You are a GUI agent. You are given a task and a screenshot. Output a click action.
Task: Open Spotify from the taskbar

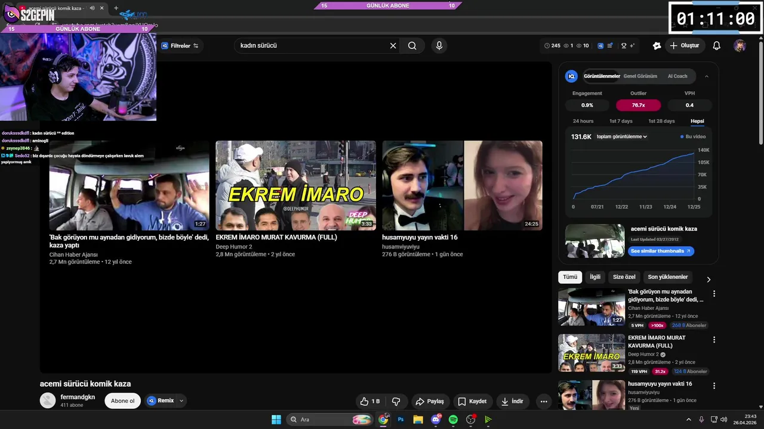453,419
